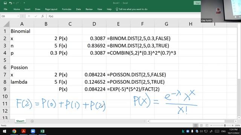Open the Review ribbon tab
This screenshot has width=241, height=135.
coord(89,9)
